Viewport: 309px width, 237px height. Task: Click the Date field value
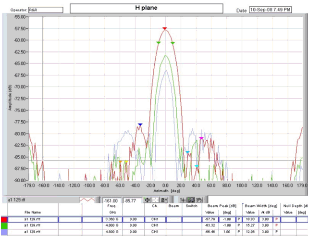[270, 10]
